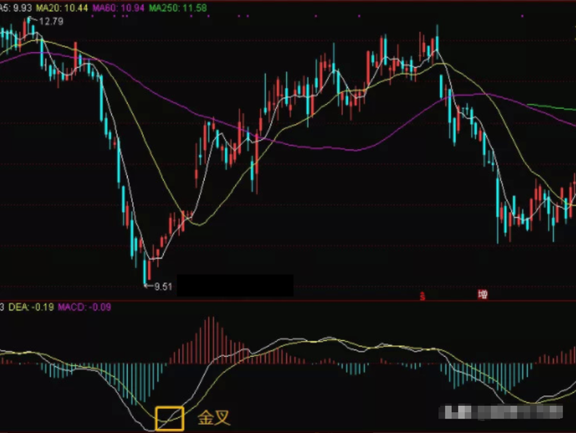Select the yellow golden cross box

point(170,419)
